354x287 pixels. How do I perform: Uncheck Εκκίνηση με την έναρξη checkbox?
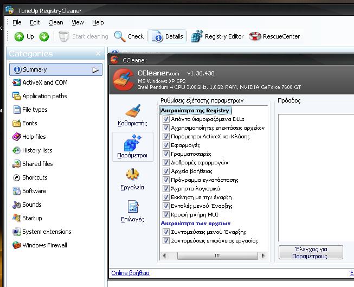[166, 197]
